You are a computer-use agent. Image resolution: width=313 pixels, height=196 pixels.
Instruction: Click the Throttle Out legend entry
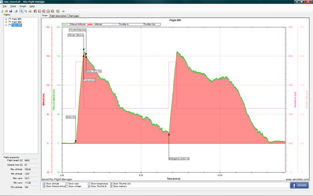coord(146,24)
